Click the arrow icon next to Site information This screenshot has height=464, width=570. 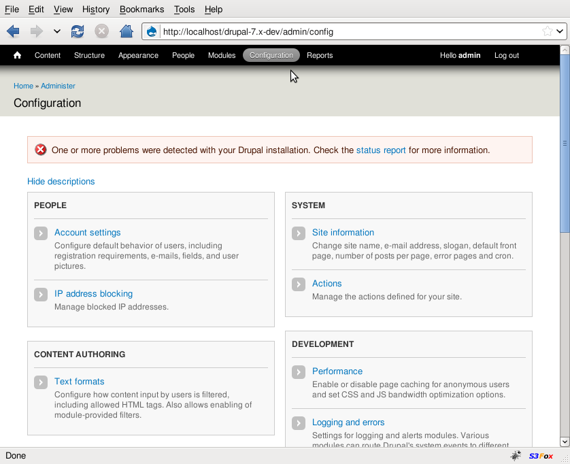pyautogui.click(x=299, y=233)
